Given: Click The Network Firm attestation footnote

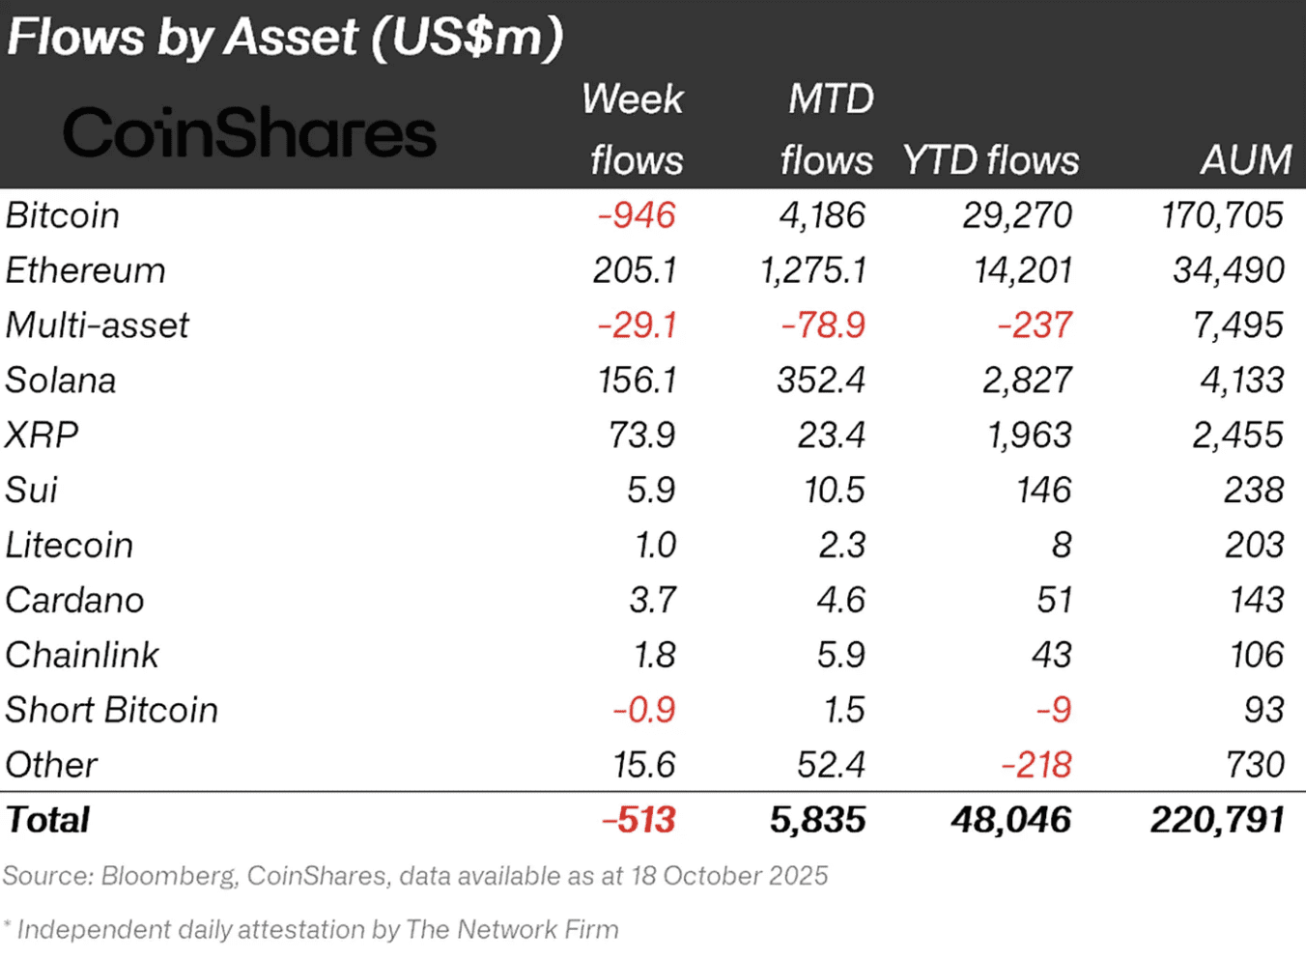Looking at the screenshot, I should tap(317, 930).
